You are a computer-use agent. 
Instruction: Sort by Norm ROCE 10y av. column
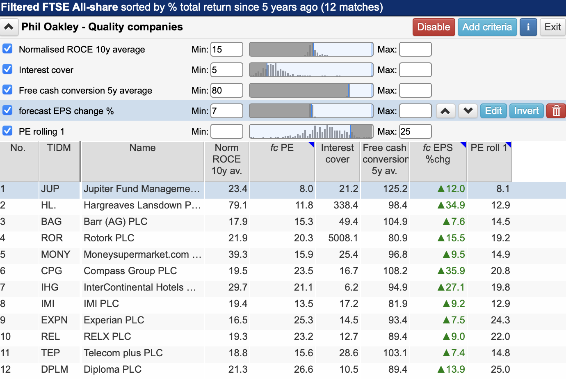(x=227, y=161)
